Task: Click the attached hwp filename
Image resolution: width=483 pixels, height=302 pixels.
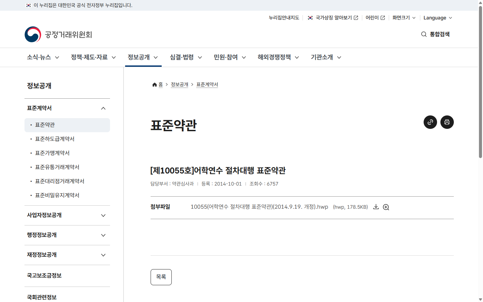Action: click(x=259, y=207)
